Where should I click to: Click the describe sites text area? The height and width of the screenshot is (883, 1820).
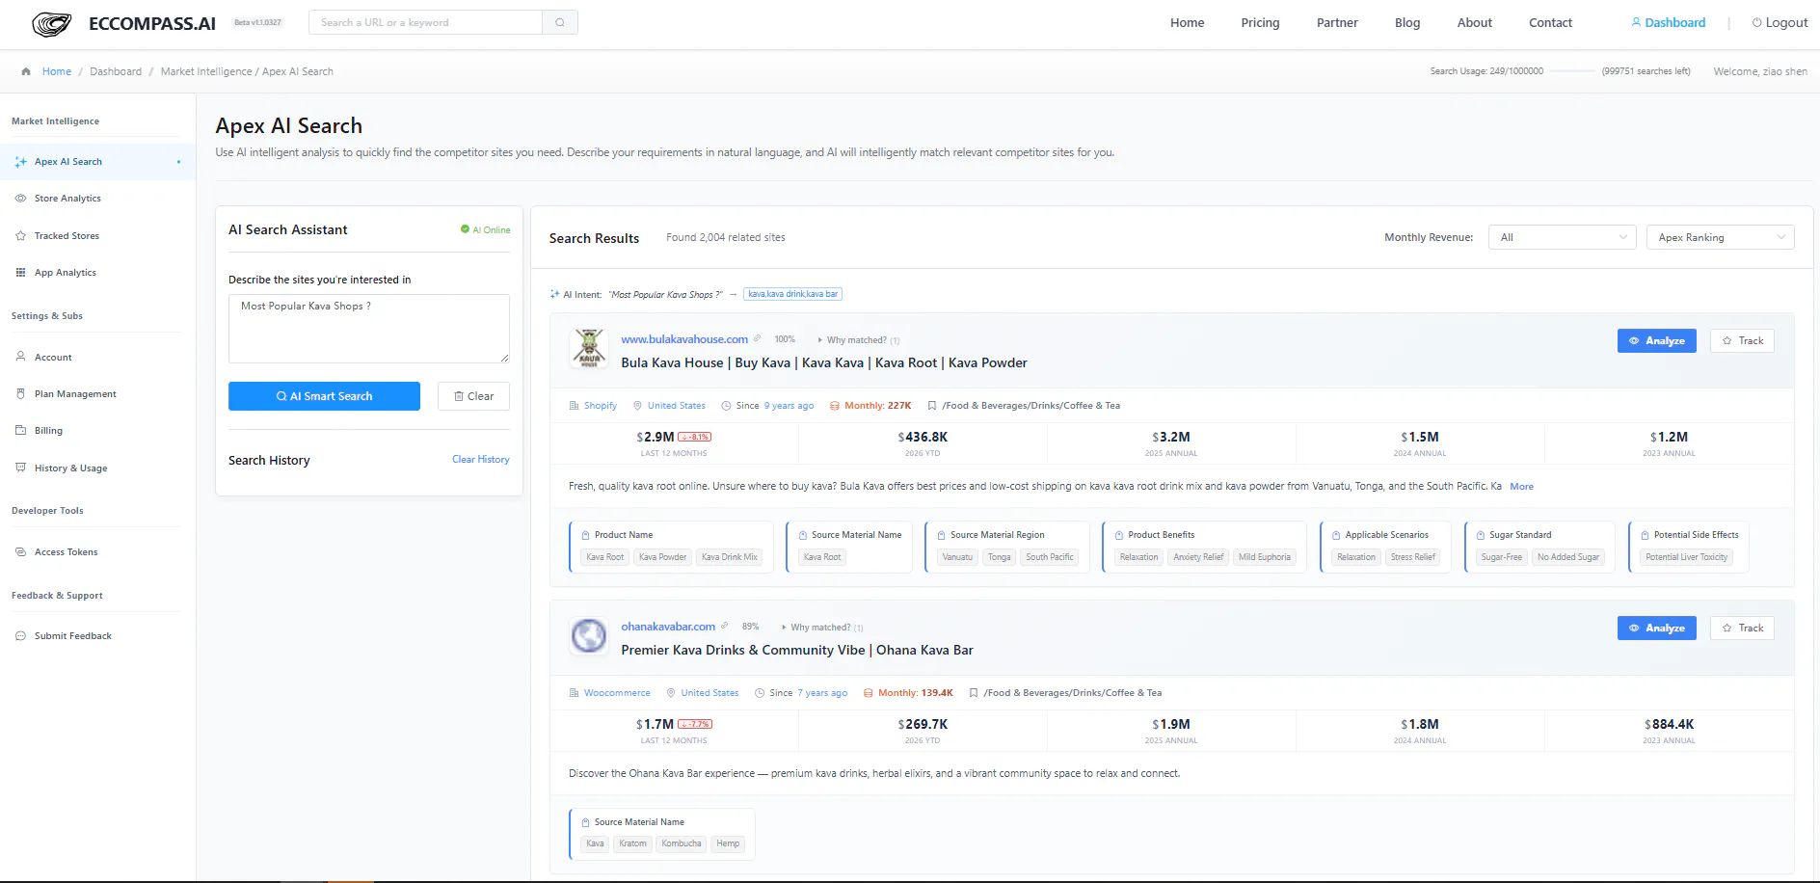[x=369, y=329]
